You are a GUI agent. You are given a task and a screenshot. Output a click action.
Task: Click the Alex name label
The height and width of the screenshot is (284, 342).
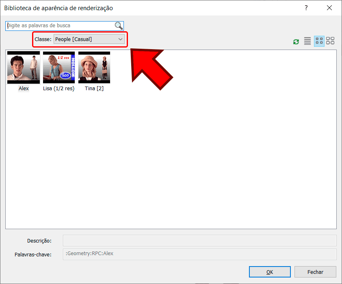point(24,89)
